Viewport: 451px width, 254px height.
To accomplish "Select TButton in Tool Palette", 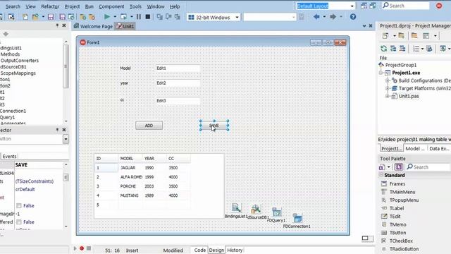I will (x=397, y=232).
